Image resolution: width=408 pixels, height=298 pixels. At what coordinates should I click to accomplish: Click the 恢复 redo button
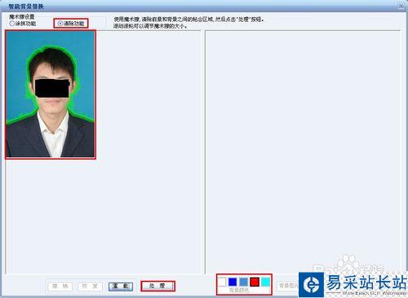point(90,286)
